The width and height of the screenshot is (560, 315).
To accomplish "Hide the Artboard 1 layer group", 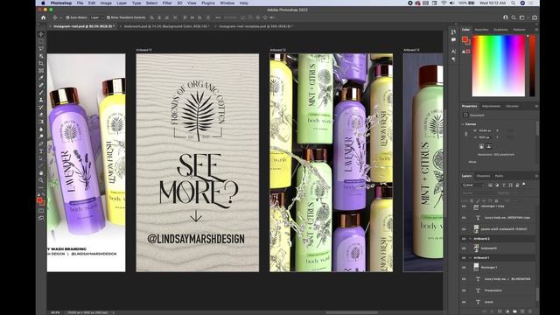I will [464, 257].
